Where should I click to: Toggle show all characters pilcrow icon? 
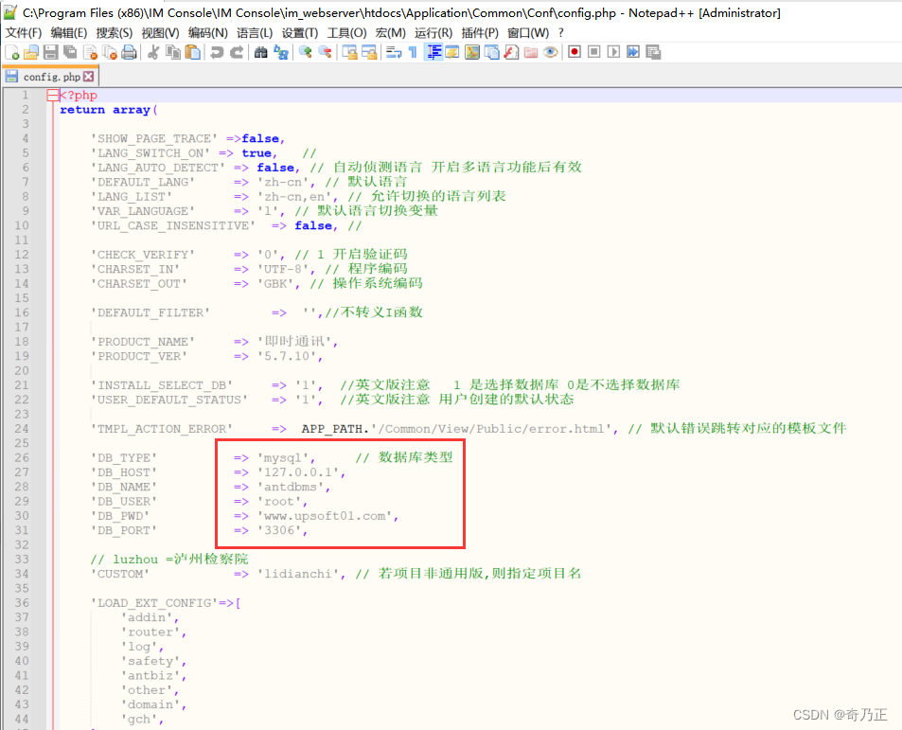(x=413, y=52)
